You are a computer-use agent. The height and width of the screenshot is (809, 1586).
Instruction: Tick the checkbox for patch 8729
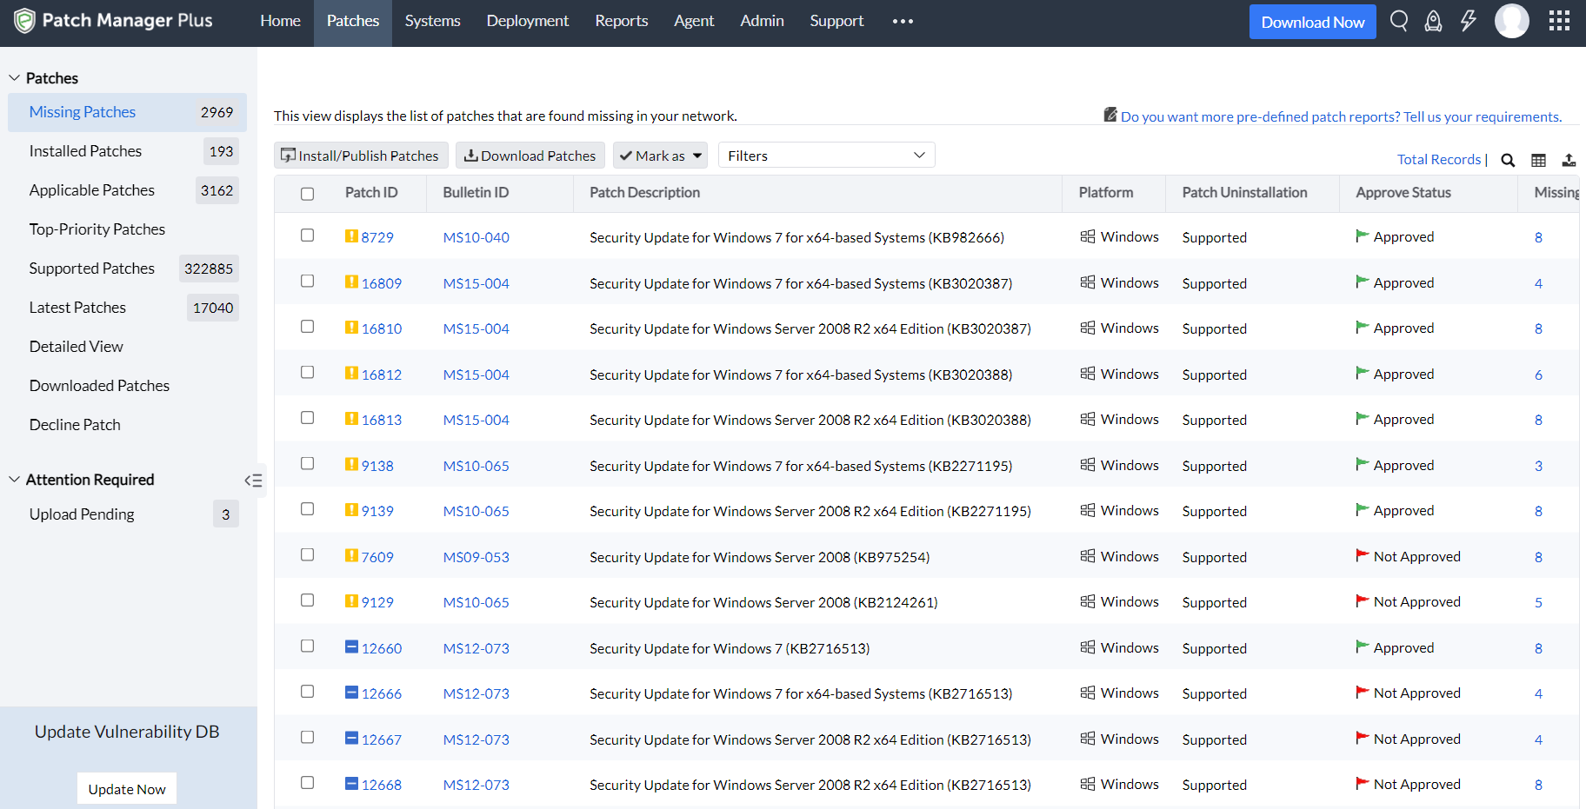pos(307,235)
